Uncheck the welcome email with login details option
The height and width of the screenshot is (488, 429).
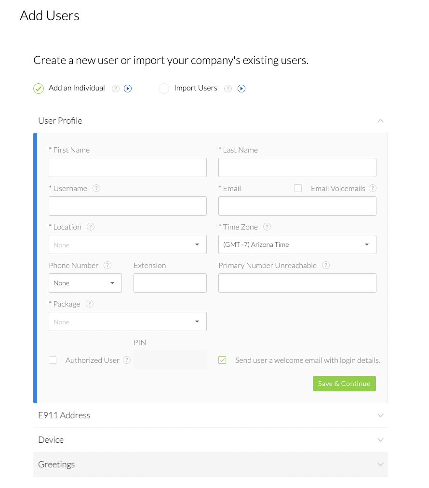[x=222, y=360]
